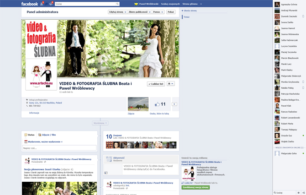Screen dimensions: 306x195
Task: Click the plus icon beside Utwórz stronę
Action: pos(183,11)
